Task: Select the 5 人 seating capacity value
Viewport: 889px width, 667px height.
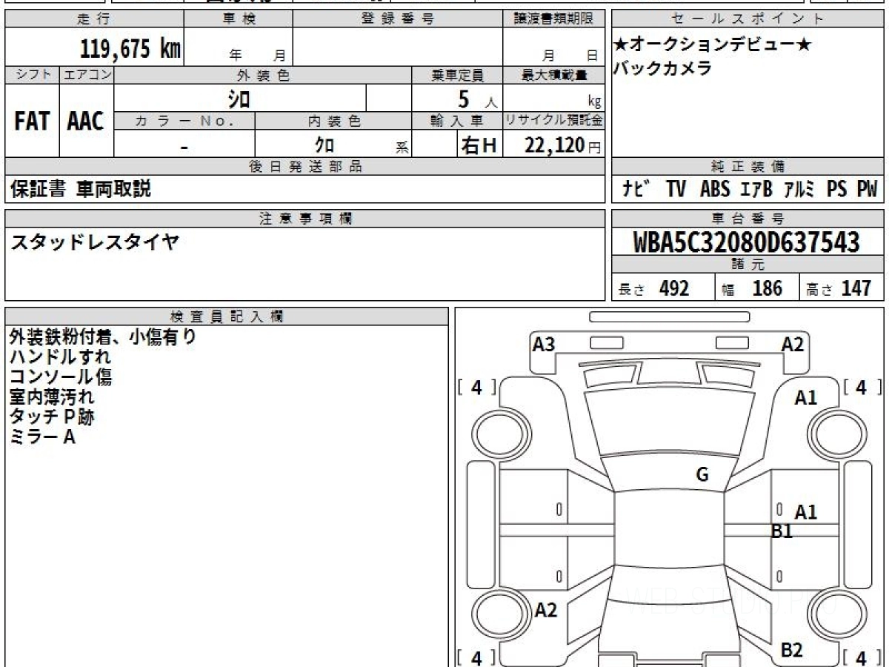Action: click(x=478, y=99)
